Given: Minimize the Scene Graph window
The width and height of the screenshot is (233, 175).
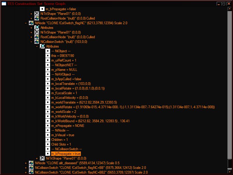Looking at the screenshot, I should tap(218, 4).
